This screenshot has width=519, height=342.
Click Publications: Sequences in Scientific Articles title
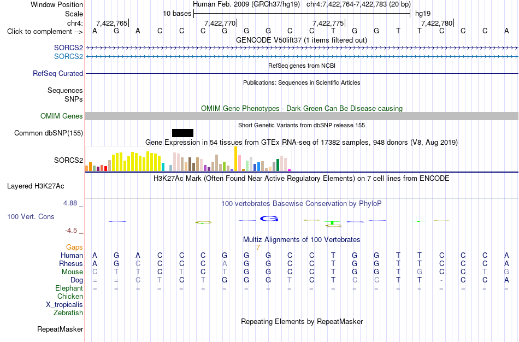coord(302,82)
